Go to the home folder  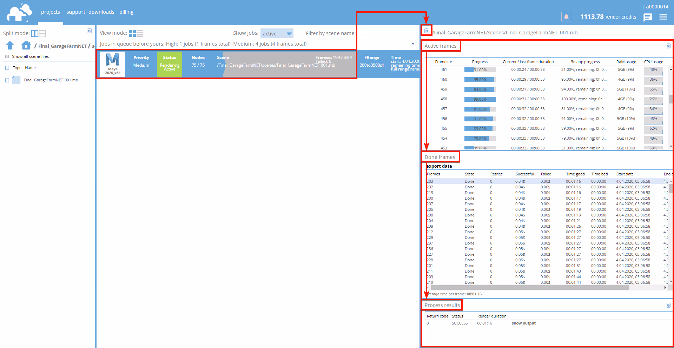pyautogui.click(x=26, y=45)
